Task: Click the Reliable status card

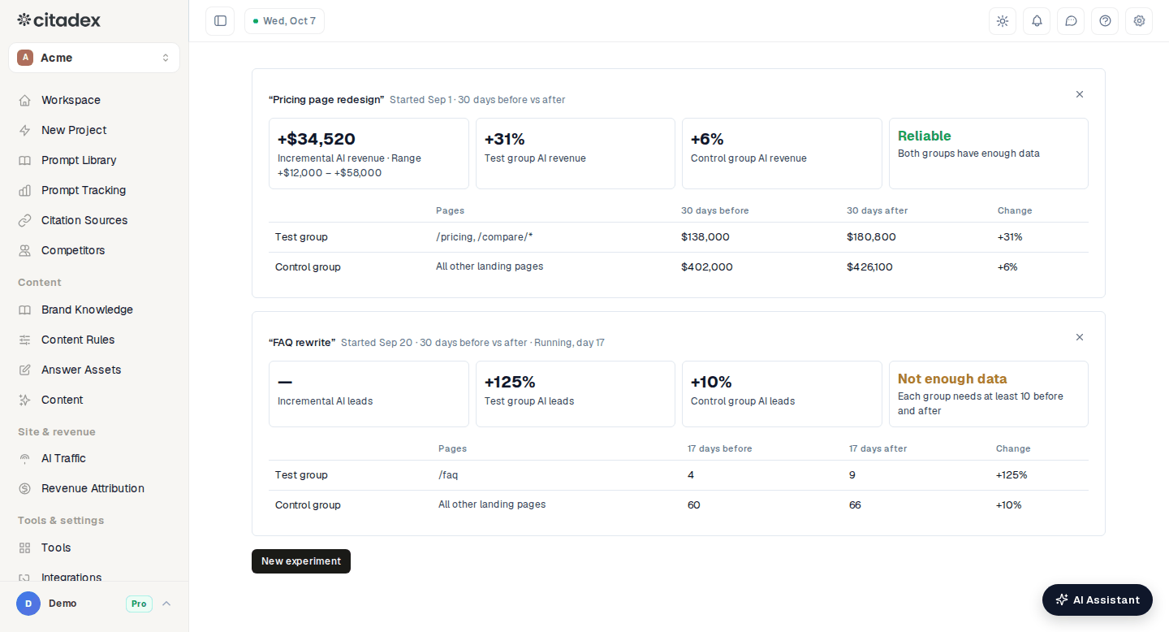Action: click(x=989, y=154)
